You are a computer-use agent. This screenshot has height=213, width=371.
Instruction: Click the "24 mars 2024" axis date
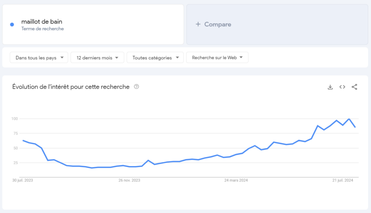(x=236, y=180)
